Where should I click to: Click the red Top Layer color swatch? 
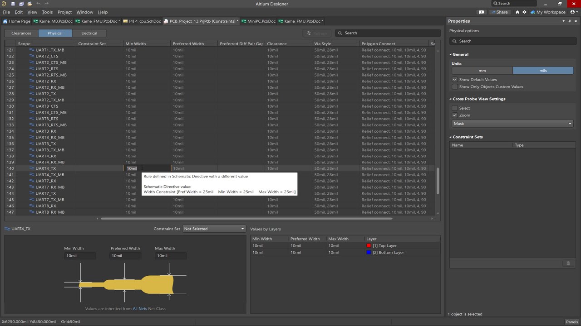tap(369, 246)
